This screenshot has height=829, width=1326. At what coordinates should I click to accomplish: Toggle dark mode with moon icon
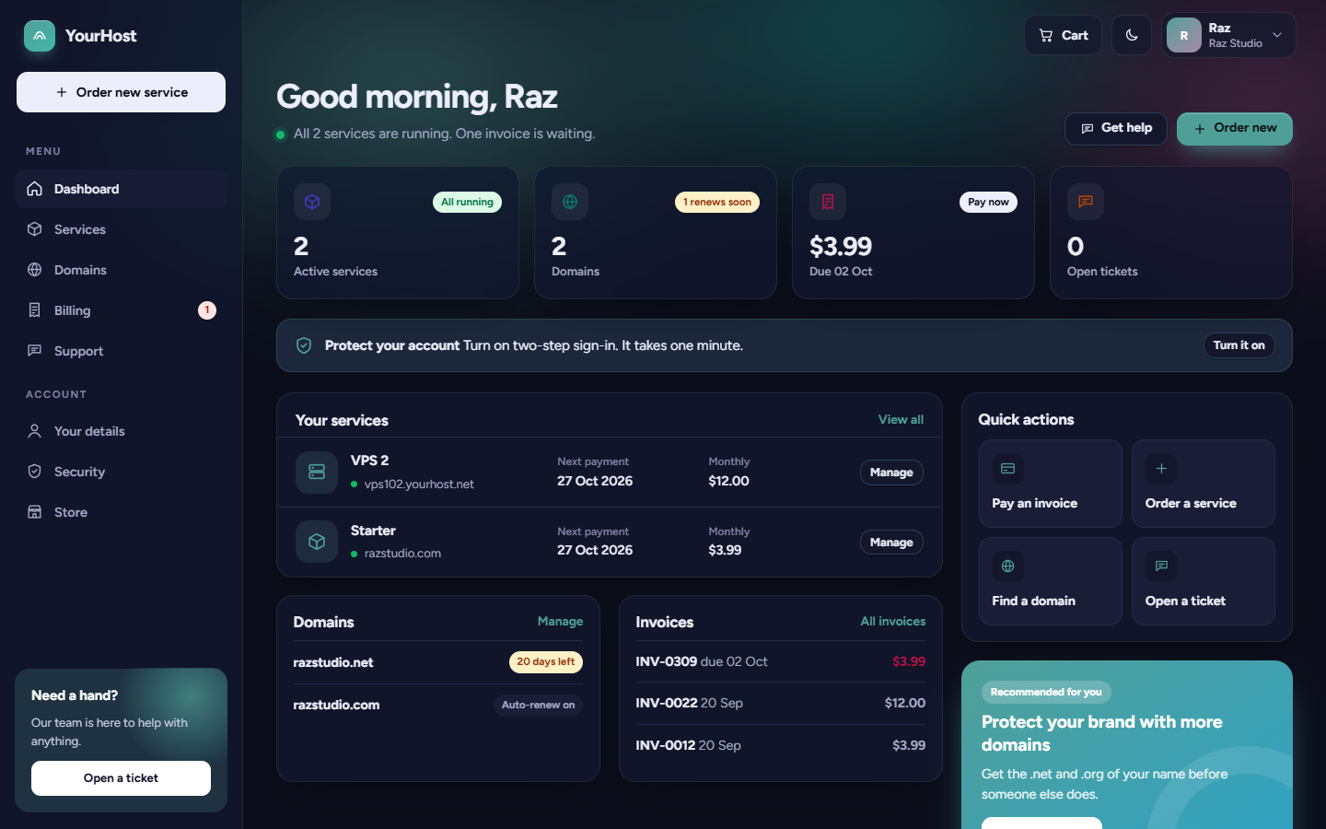1132,36
